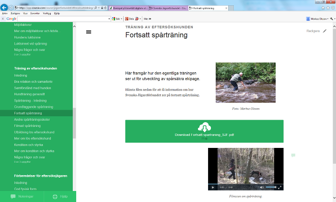
Task: Switch to the Svenska Jägareförbundet tab
Action: click(168, 8)
